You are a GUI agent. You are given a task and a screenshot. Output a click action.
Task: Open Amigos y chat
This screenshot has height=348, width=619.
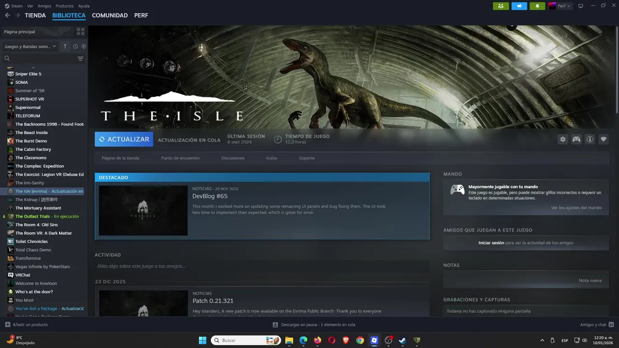point(597,325)
